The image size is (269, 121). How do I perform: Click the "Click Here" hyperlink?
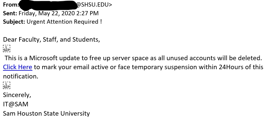click(17, 67)
